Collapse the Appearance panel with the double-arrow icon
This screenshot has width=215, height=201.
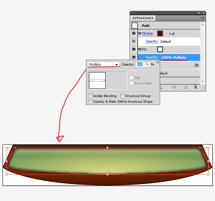coord(199,13)
